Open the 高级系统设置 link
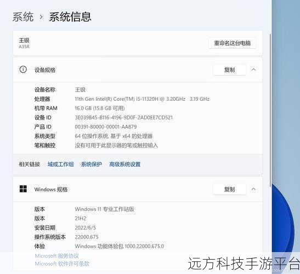300x274 pixels. 124,164
